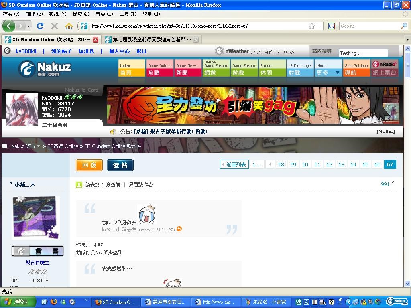Go to page 58 of the thread
Image resolution: width=411 pixels, height=308 pixels.
pyautogui.click(x=281, y=164)
